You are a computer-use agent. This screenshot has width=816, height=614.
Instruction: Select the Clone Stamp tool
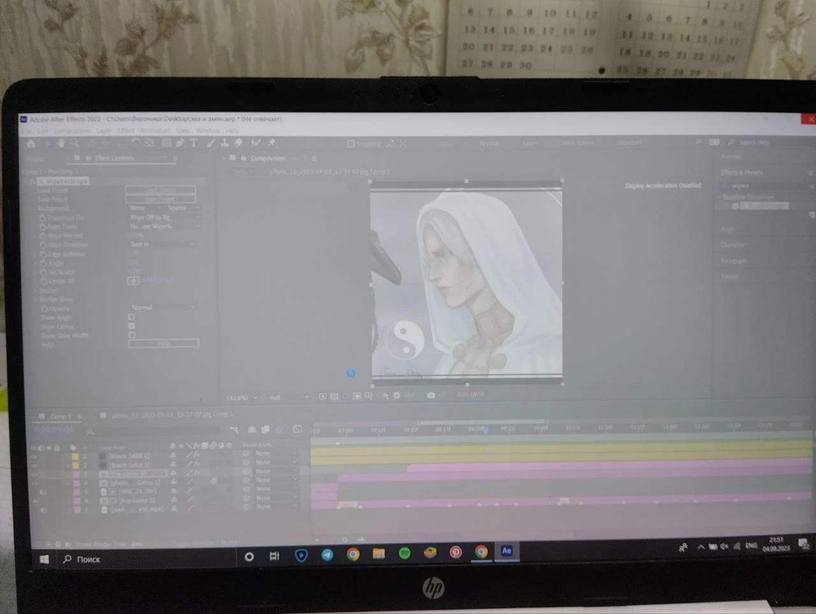point(224,143)
